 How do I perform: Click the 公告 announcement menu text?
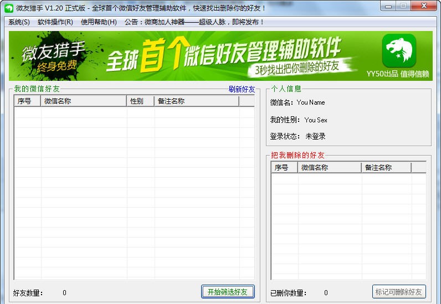tap(194, 22)
